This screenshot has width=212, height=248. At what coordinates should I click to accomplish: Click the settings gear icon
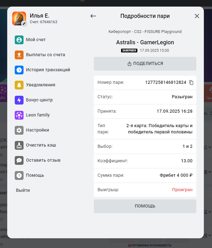click(19, 130)
